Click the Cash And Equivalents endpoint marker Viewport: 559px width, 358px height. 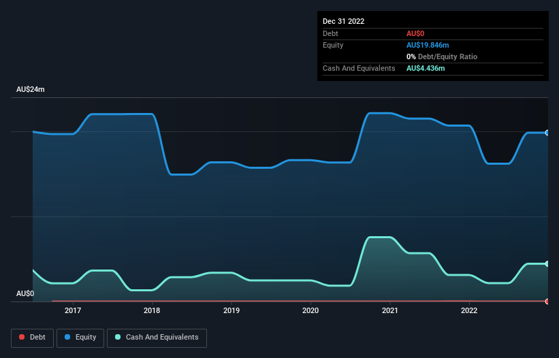point(547,264)
